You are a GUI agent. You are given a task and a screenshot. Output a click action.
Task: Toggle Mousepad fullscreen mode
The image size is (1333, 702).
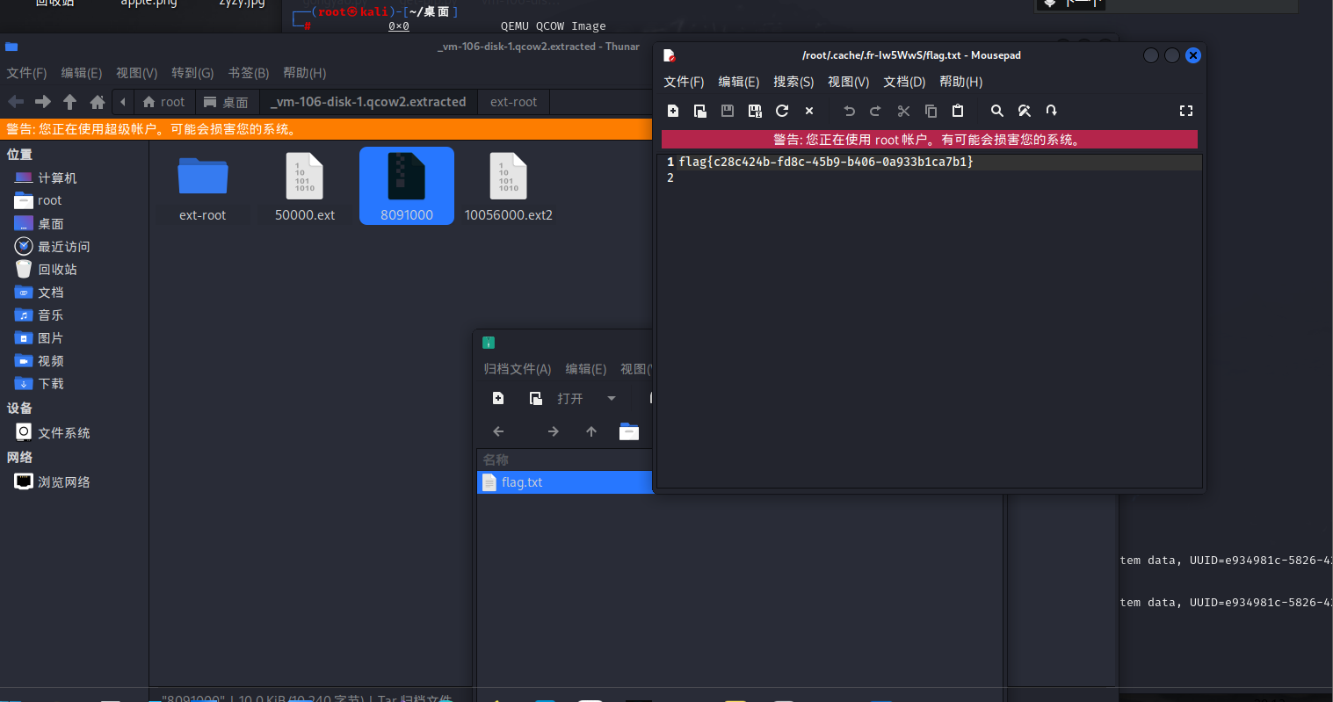click(1185, 111)
